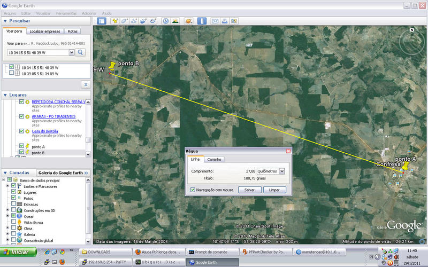Open the Adicionar menu
428x267 pixels.
89,13
